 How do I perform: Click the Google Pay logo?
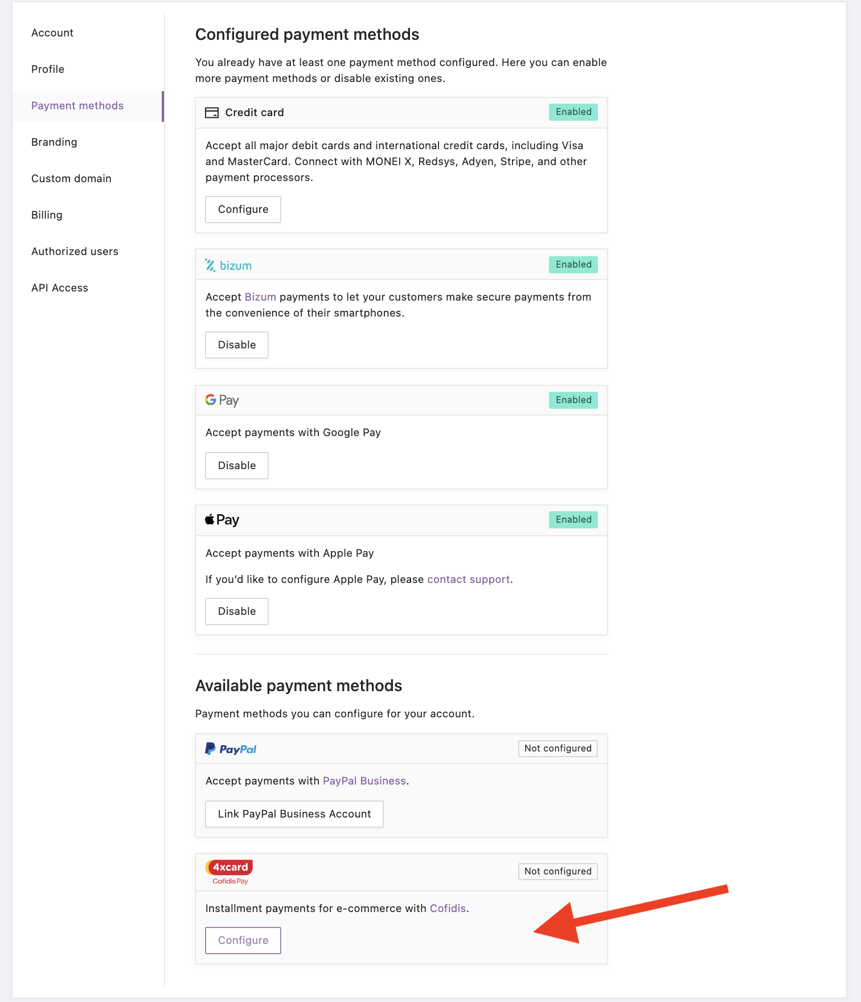point(222,400)
